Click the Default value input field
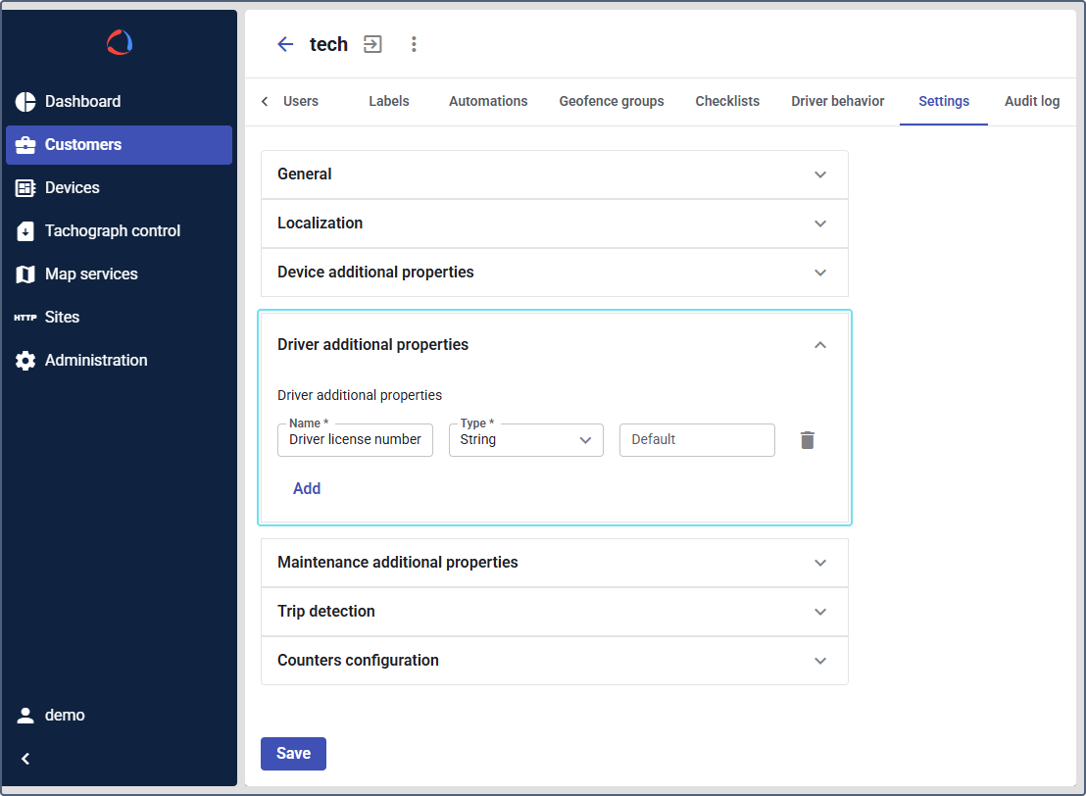This screenshot has height=796, width=1086. [x=697, y=440]
